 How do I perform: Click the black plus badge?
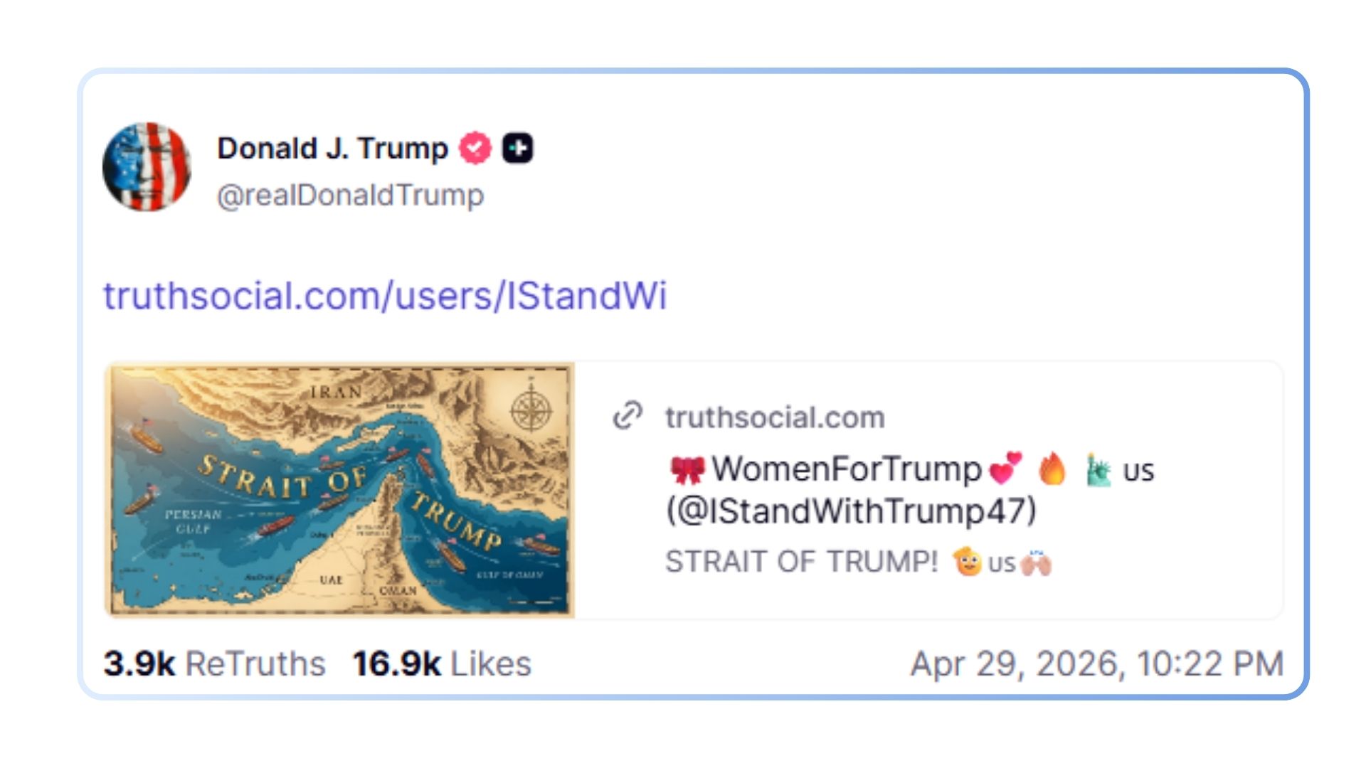517,149
